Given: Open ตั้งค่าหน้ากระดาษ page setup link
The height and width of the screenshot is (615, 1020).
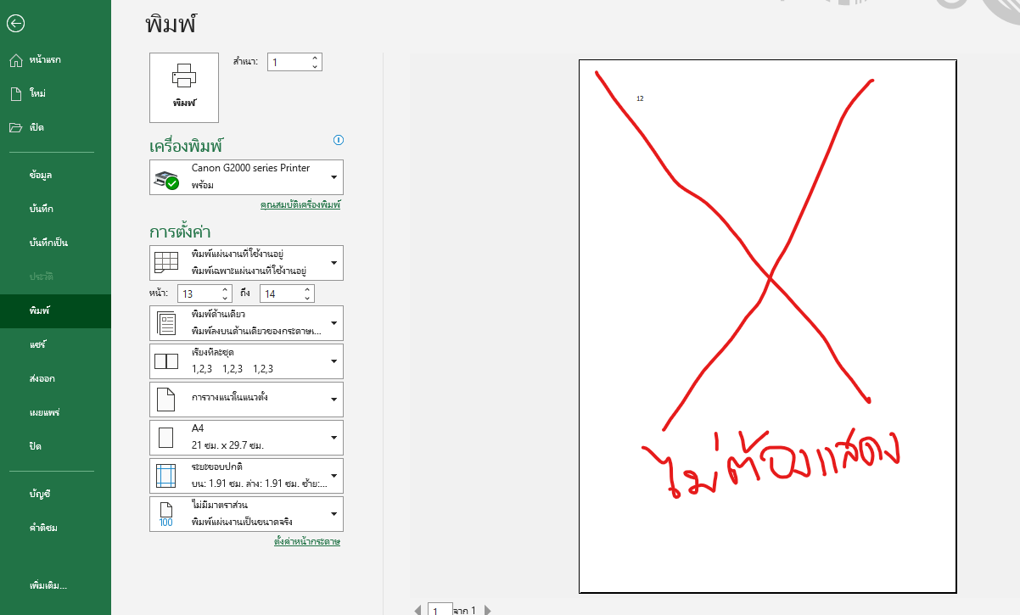Looking at the screenshot, I should click(307, 541).
